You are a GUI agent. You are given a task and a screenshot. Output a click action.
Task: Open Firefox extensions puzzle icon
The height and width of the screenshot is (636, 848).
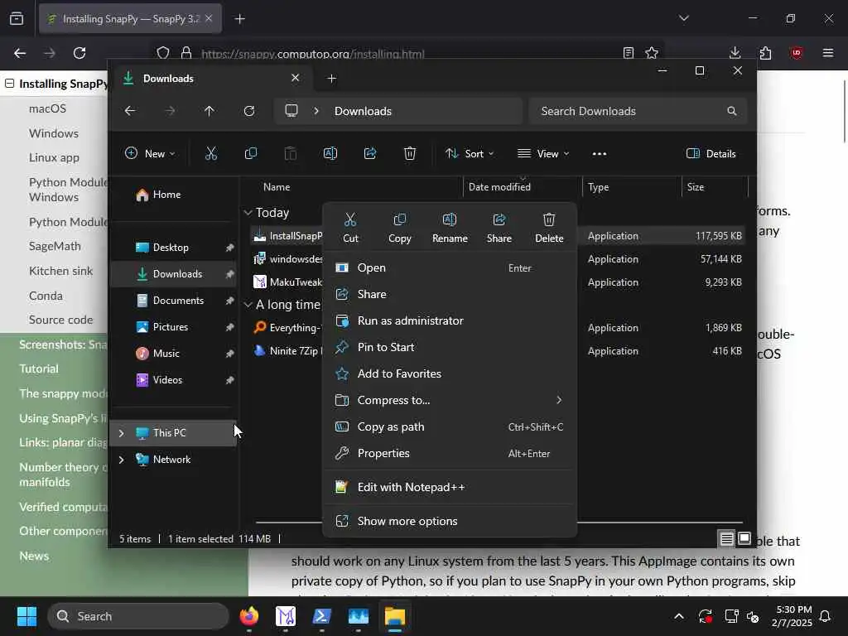[x=765, y=52]
